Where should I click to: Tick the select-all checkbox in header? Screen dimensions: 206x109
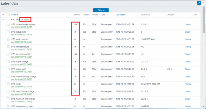[x=8, y=15]
